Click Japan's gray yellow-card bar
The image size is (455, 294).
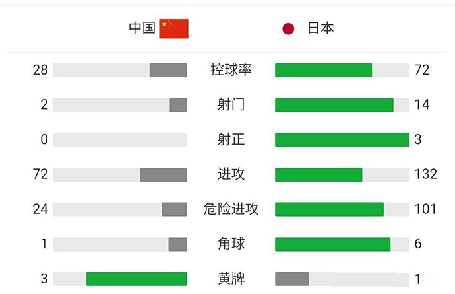291,279
